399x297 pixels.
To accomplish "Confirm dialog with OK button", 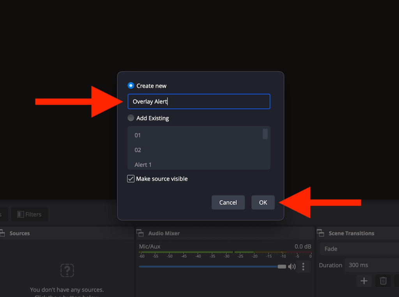I will click(x=263, y=202).
